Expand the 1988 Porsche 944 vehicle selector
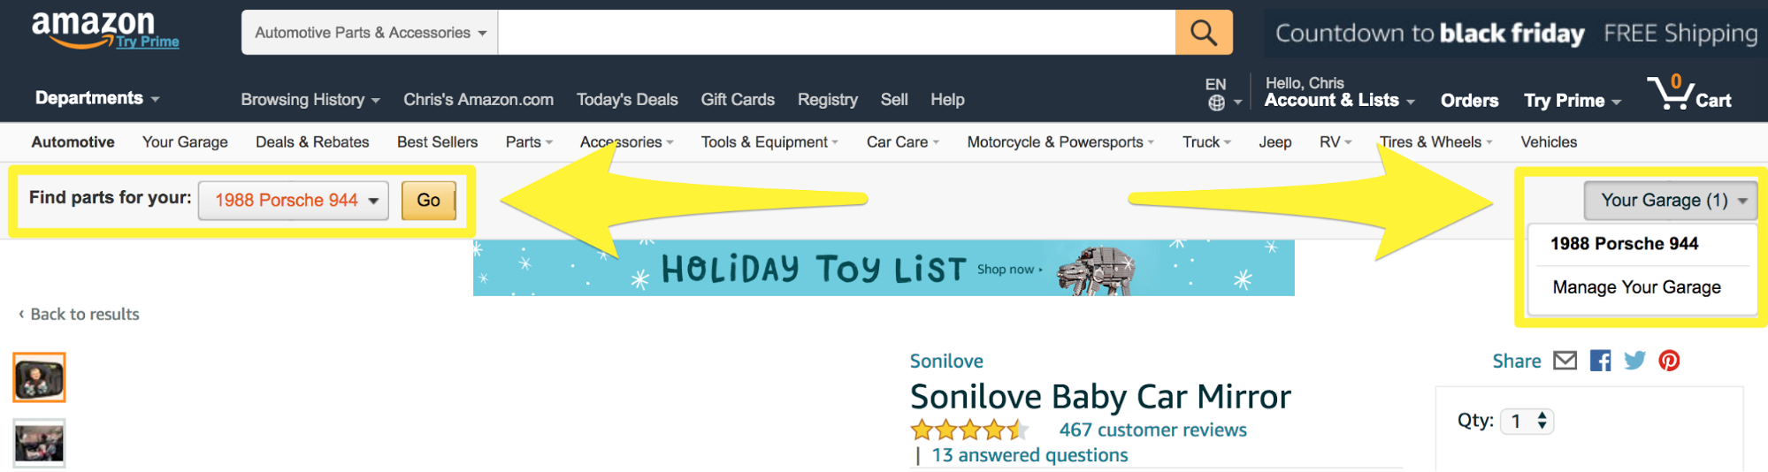 click(293, 201)
